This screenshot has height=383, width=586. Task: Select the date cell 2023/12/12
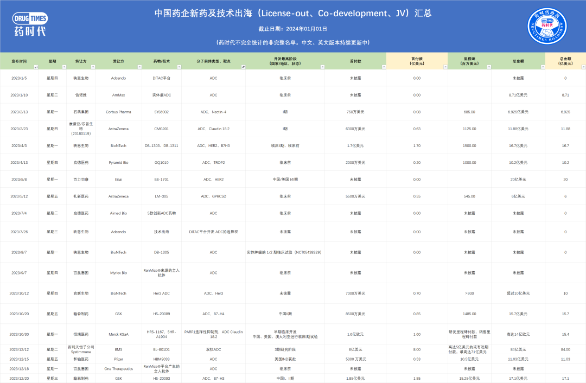19,349
